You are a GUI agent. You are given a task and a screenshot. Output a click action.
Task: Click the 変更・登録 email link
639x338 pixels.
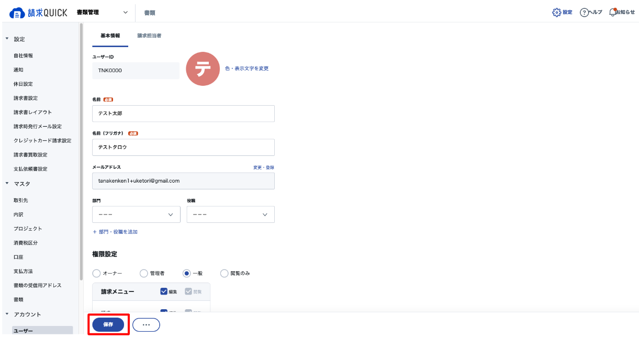pos(264,167)
